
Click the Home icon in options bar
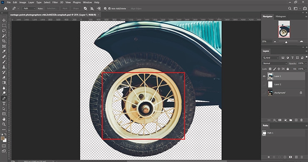(x=5, y=8)
